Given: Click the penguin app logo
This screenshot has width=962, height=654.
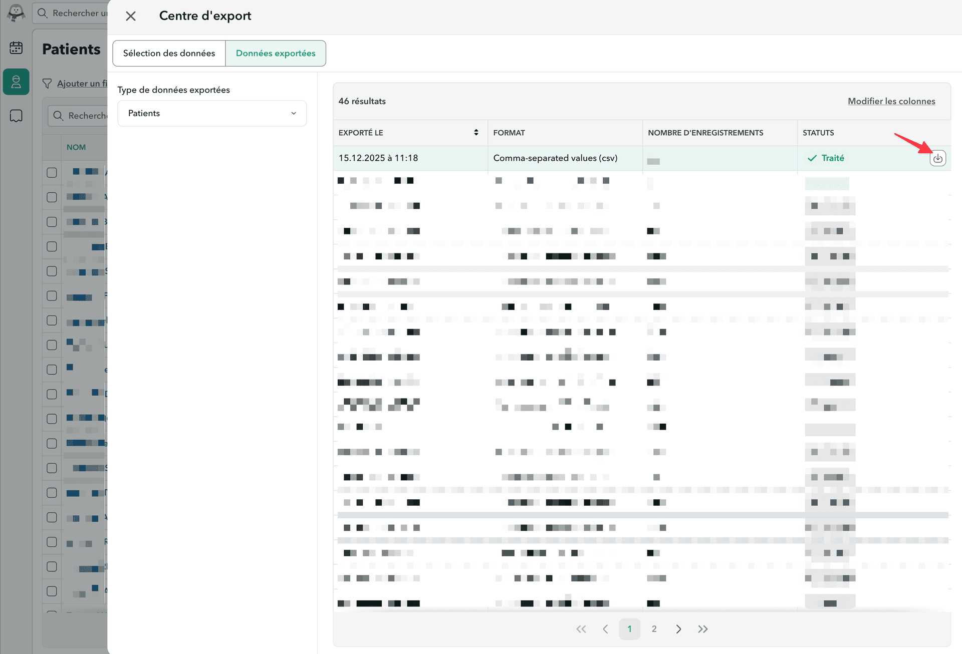Looking at the screenshot, I should [x=16, y=14].
